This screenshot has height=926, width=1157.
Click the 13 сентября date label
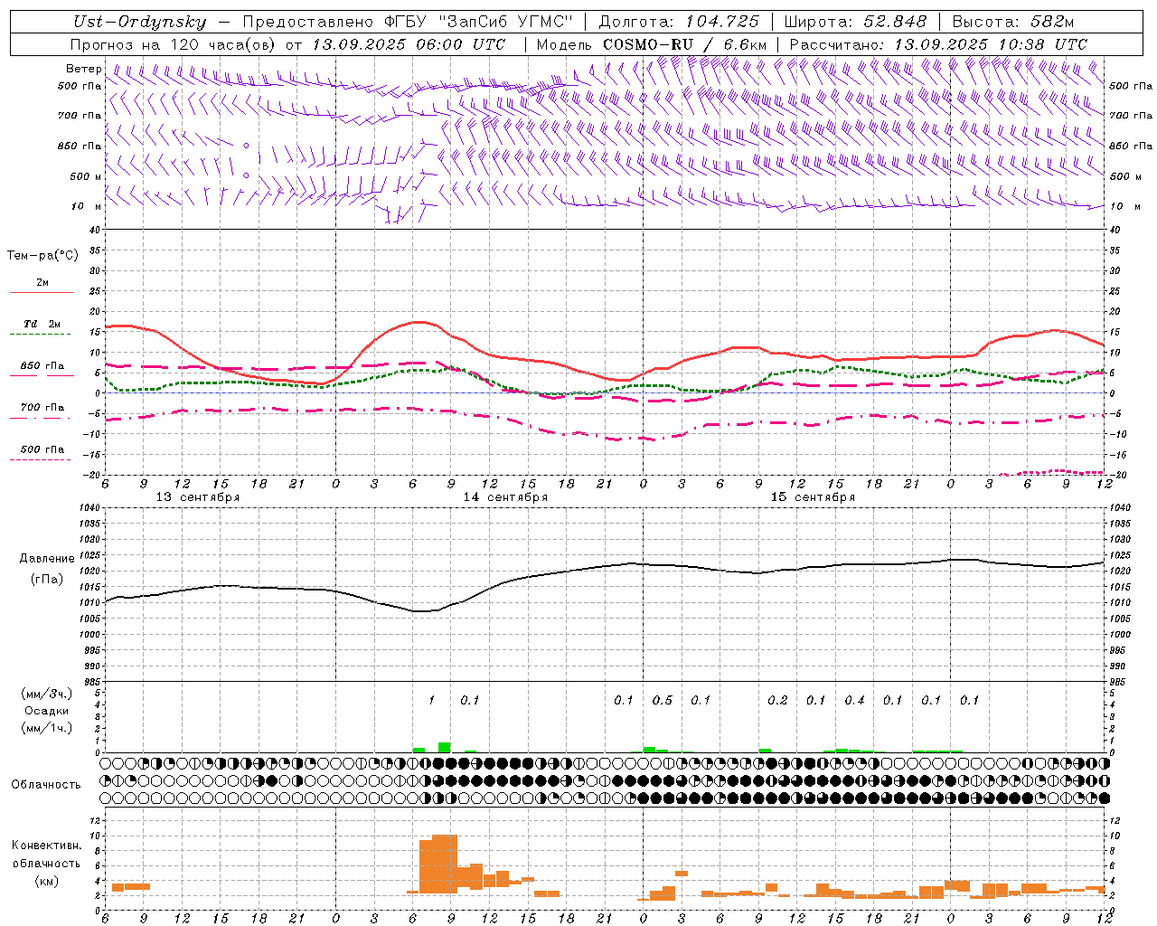click(198, 497)
